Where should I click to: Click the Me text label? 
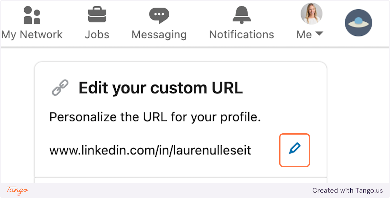pyautogui.click(x=304, y=34)
